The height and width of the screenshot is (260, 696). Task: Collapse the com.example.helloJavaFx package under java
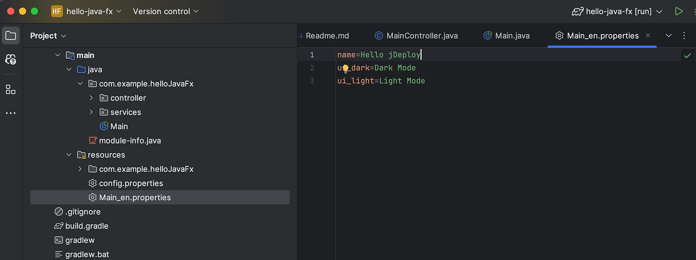80,84
